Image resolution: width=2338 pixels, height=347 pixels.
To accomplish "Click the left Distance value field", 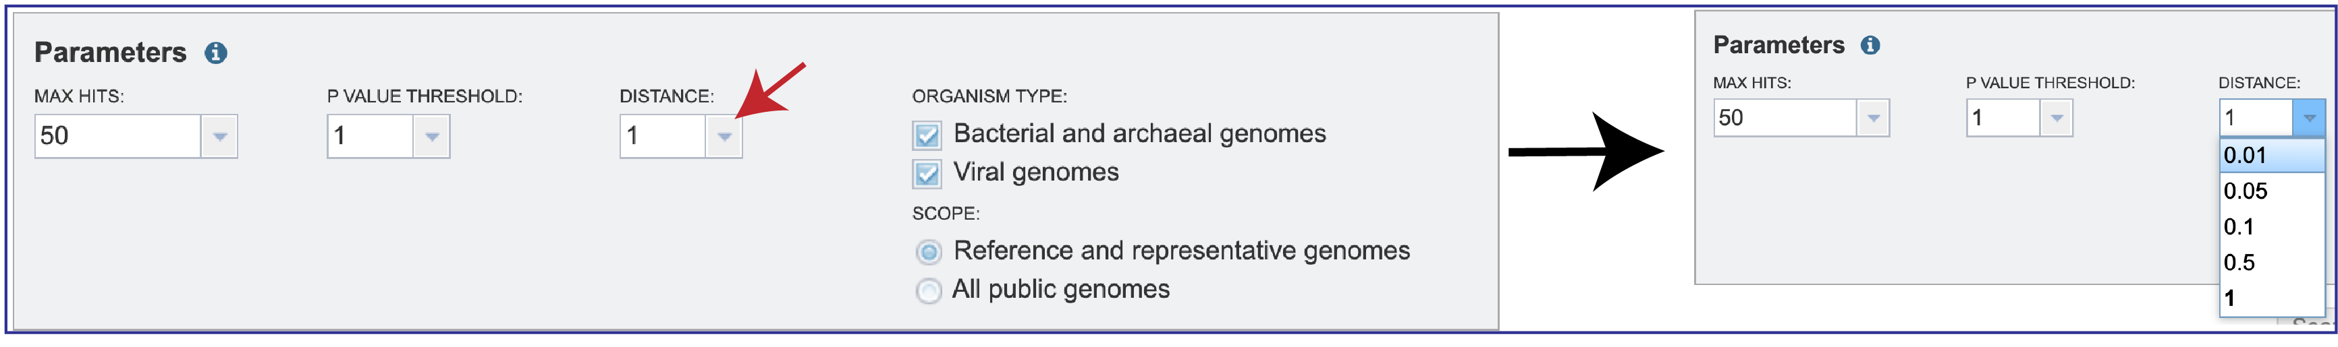I will [663, 137].
